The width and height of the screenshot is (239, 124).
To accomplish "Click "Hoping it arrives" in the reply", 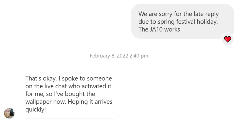I will (90, 102).
